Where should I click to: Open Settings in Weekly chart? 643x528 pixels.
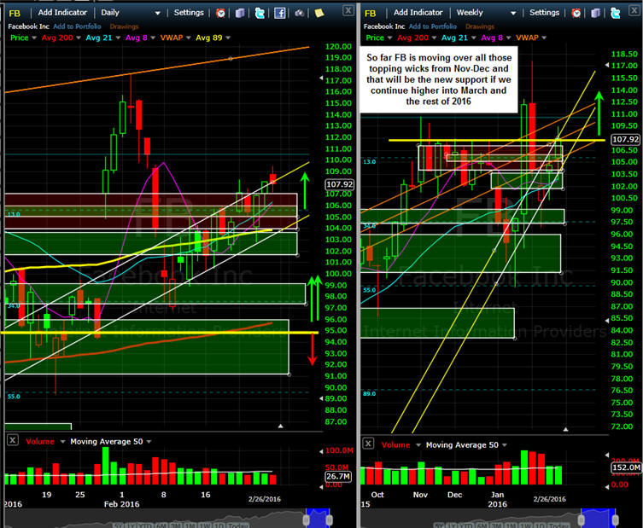tap(544, 13)
